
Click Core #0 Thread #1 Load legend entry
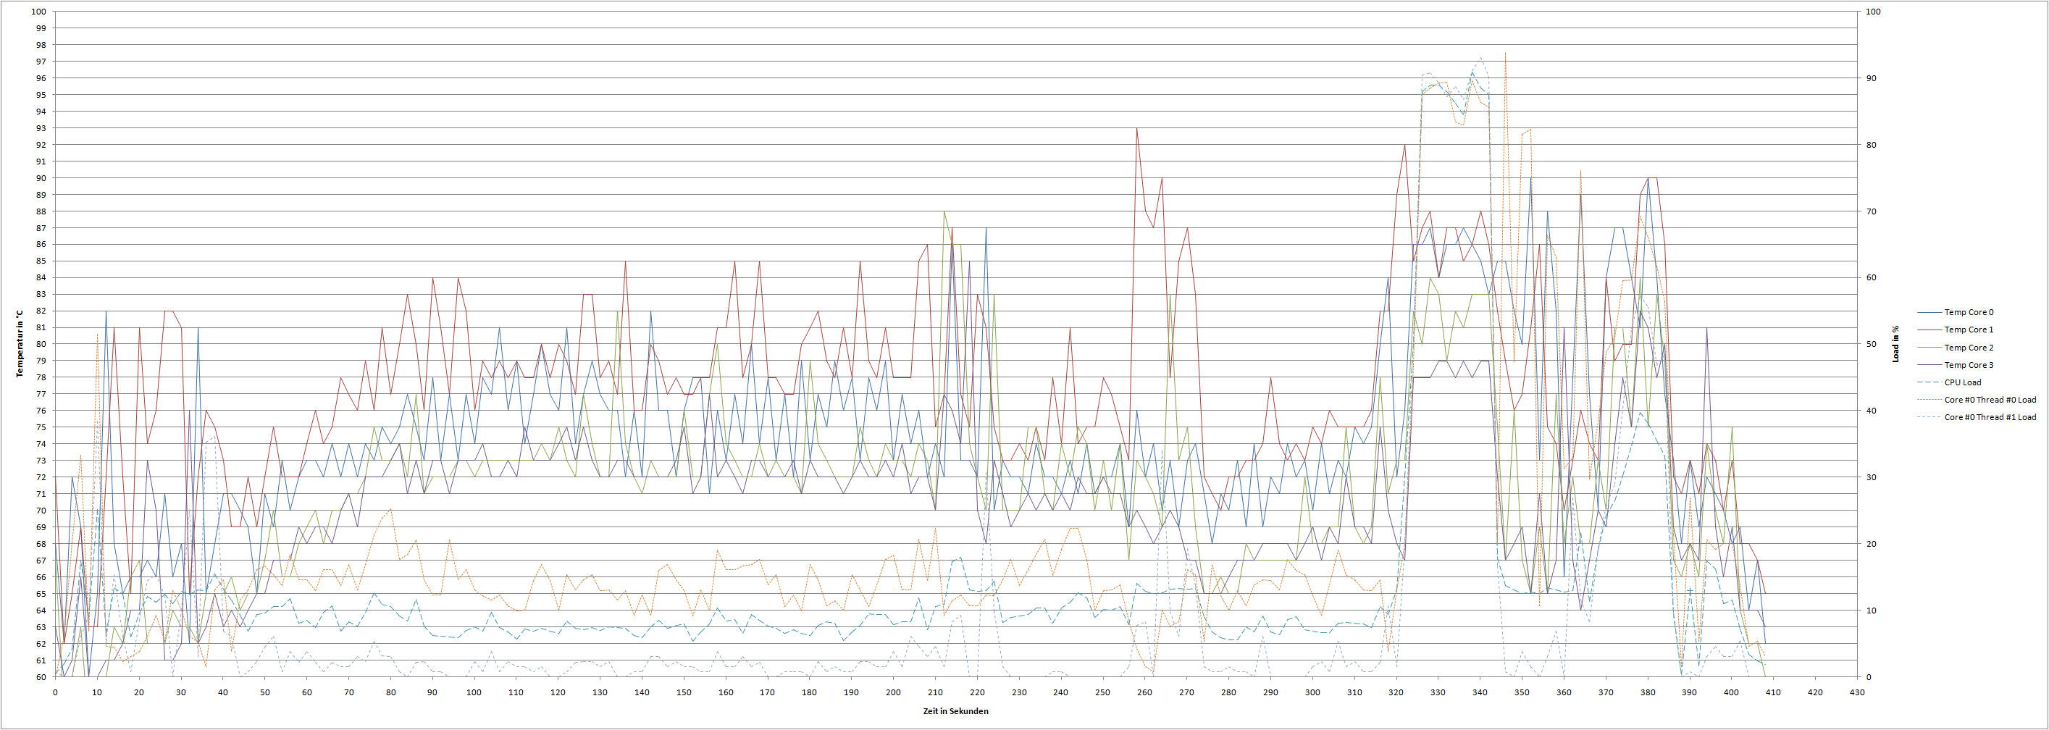click(x=1990, y=417)
